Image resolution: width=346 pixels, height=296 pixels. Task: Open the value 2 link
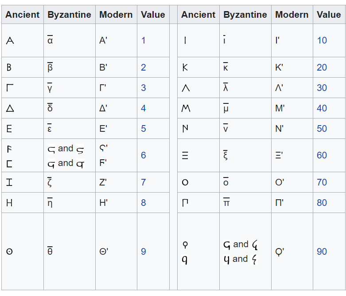point(144,67)
